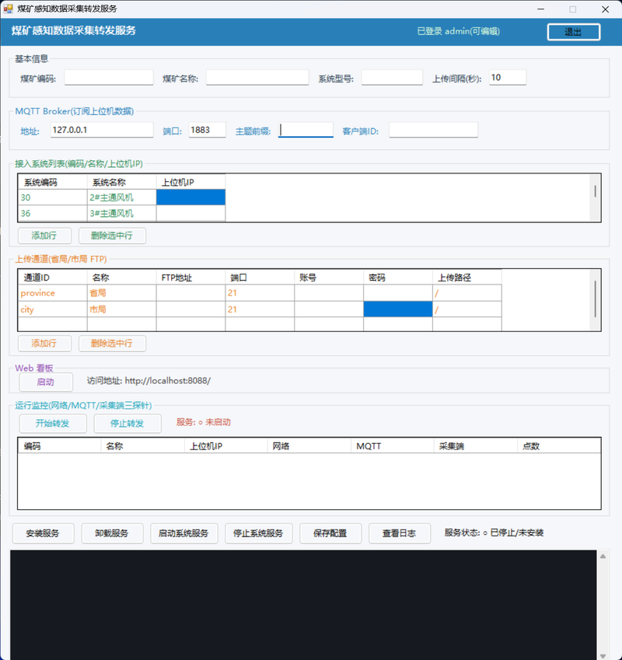Click the 上传路径 cell of province row
This screenshot has width=622, height=660.
[466, 293]
